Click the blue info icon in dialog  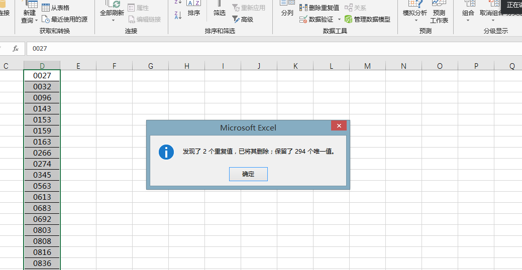tap(166, 152)
